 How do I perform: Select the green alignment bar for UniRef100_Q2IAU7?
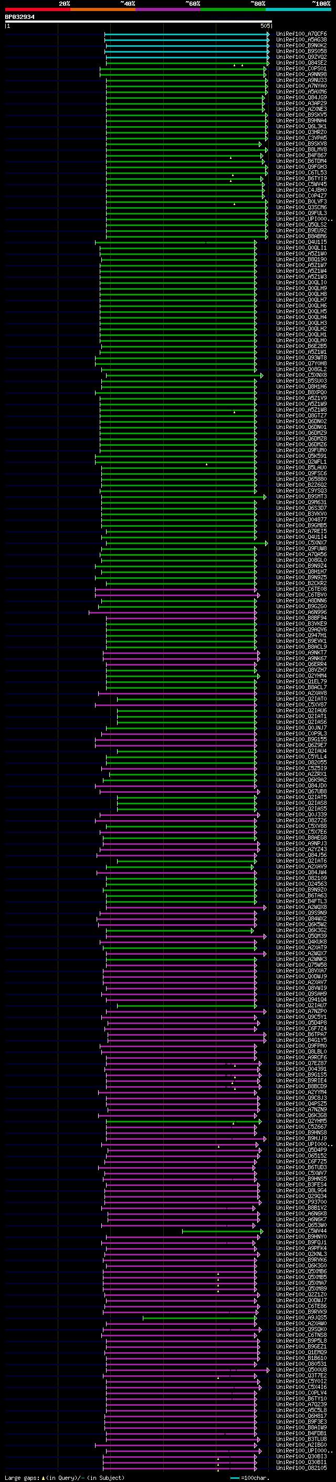187,1006
